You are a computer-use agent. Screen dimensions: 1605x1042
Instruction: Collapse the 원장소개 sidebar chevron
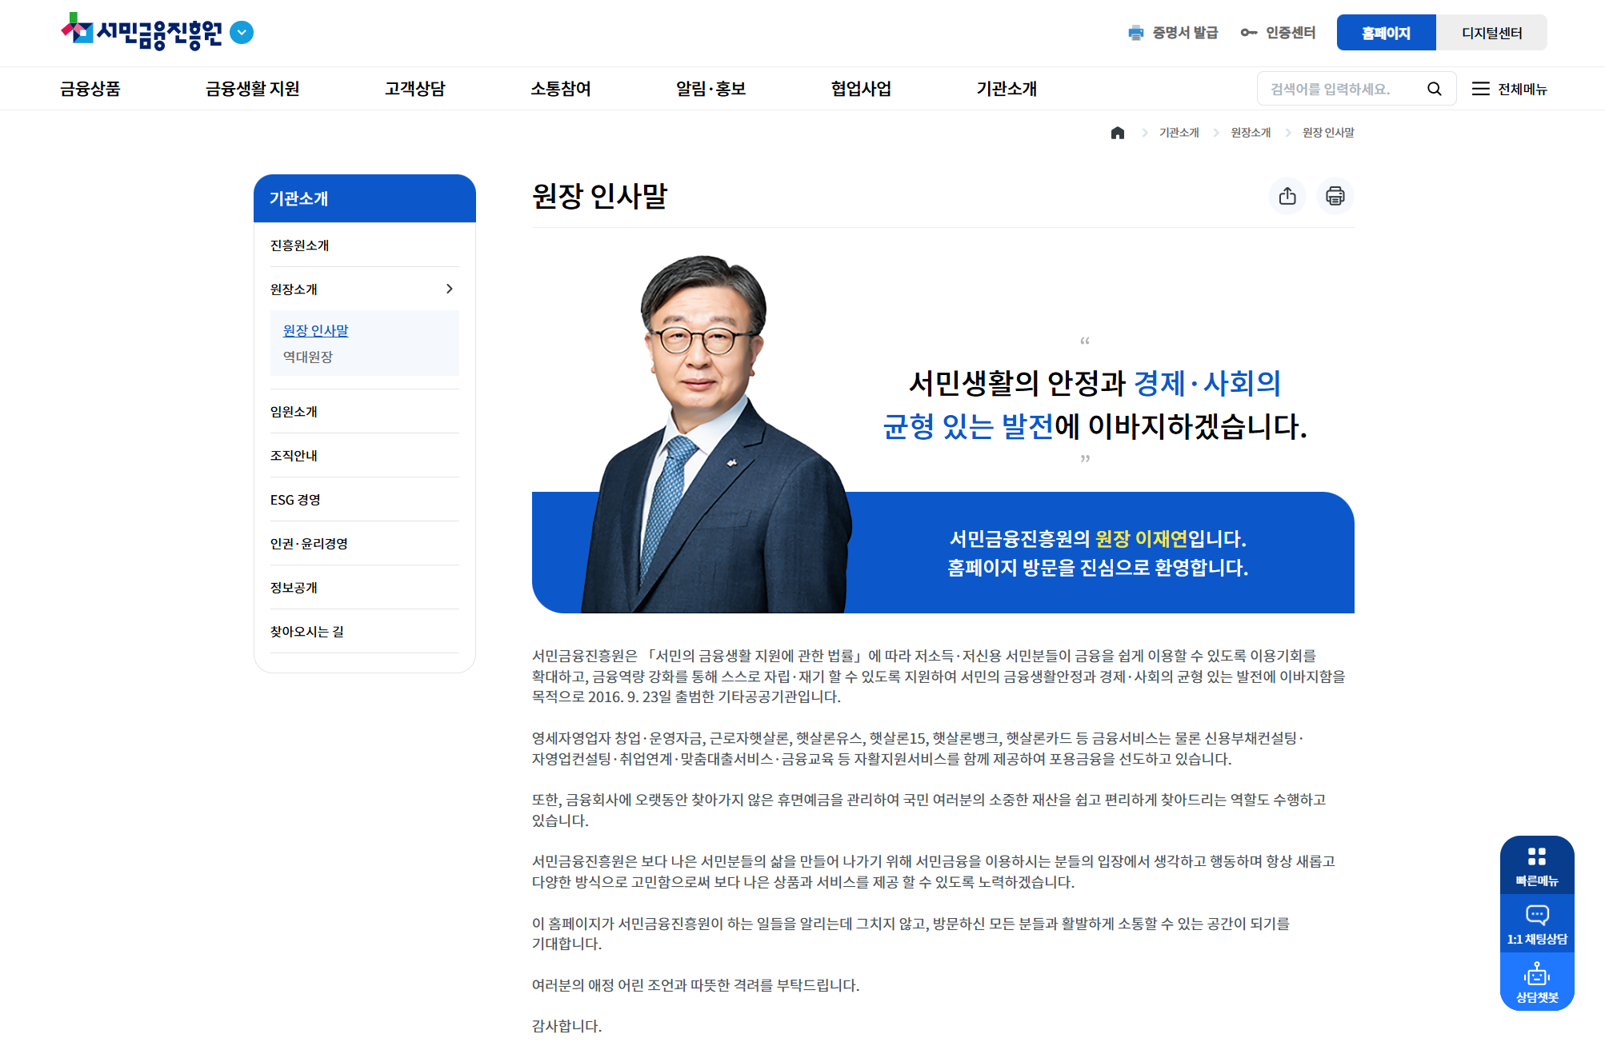[x=449, y=289]
